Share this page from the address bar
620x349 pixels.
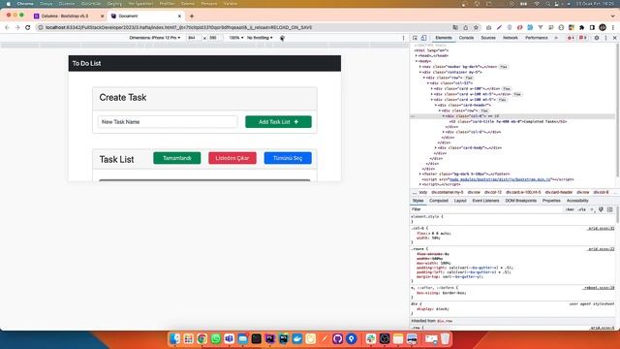click(x=466, y=27)
